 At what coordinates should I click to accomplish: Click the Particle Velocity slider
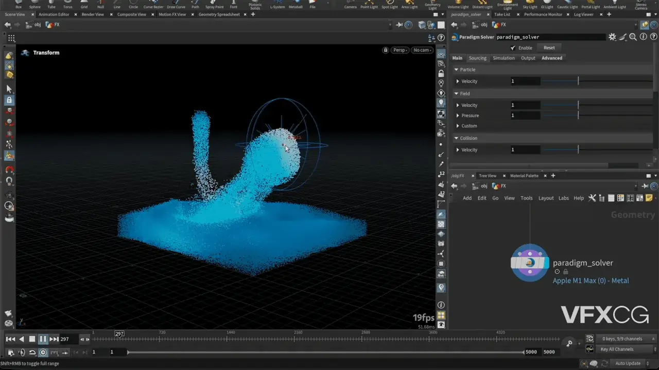point(597,81)
